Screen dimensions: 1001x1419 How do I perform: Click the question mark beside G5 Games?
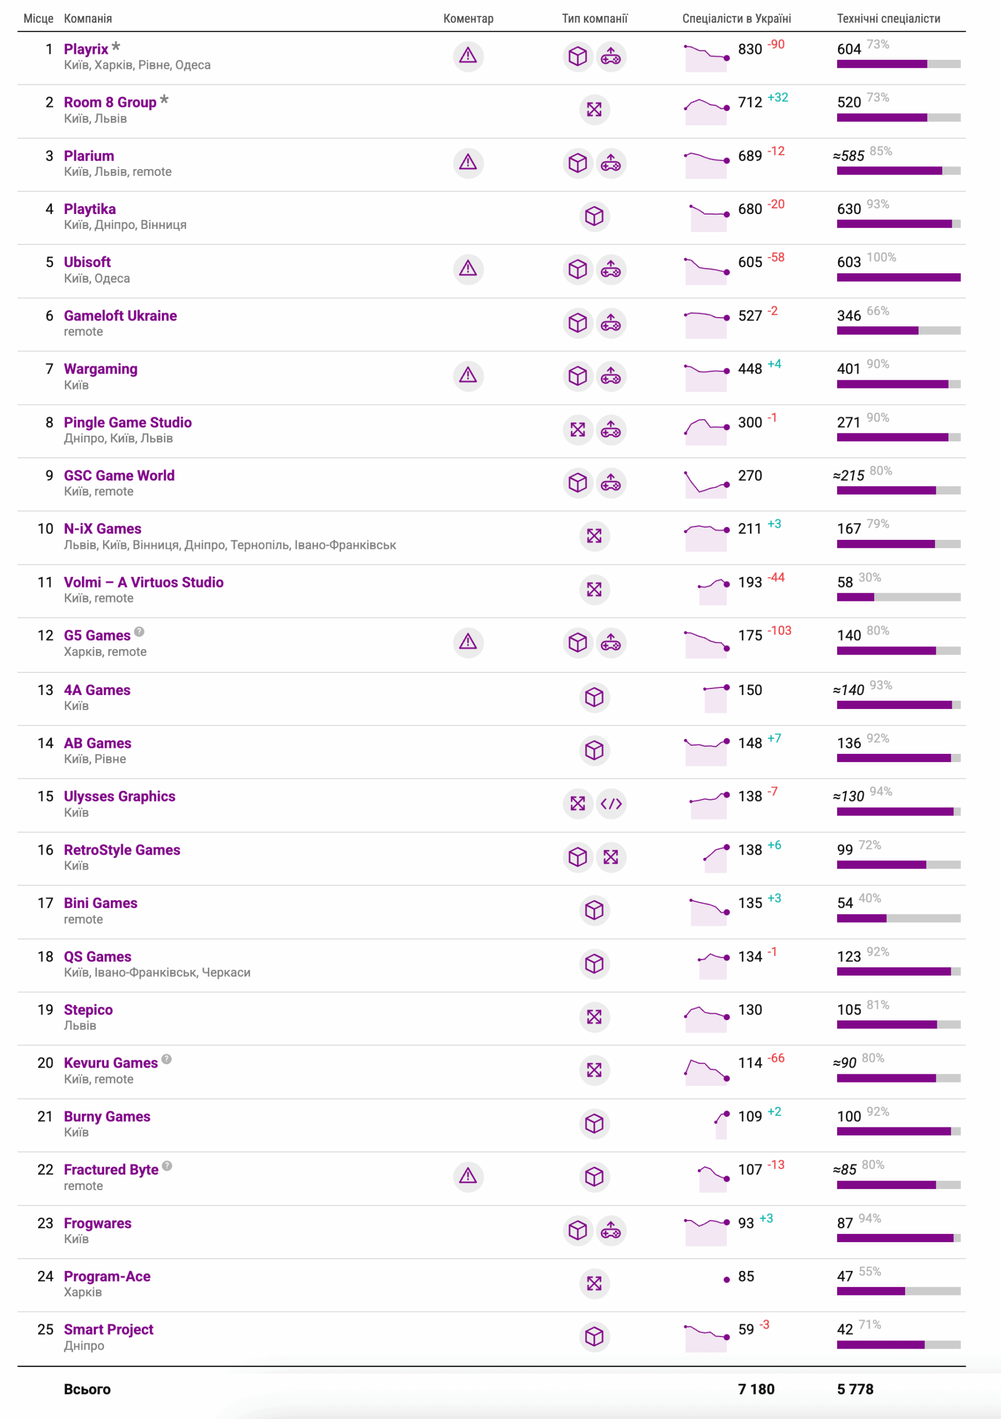(140, 632)
